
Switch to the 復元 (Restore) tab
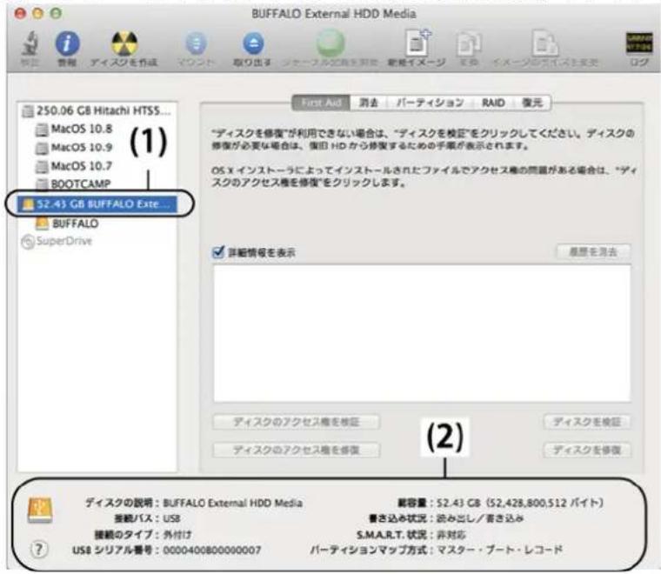(532, 103)
